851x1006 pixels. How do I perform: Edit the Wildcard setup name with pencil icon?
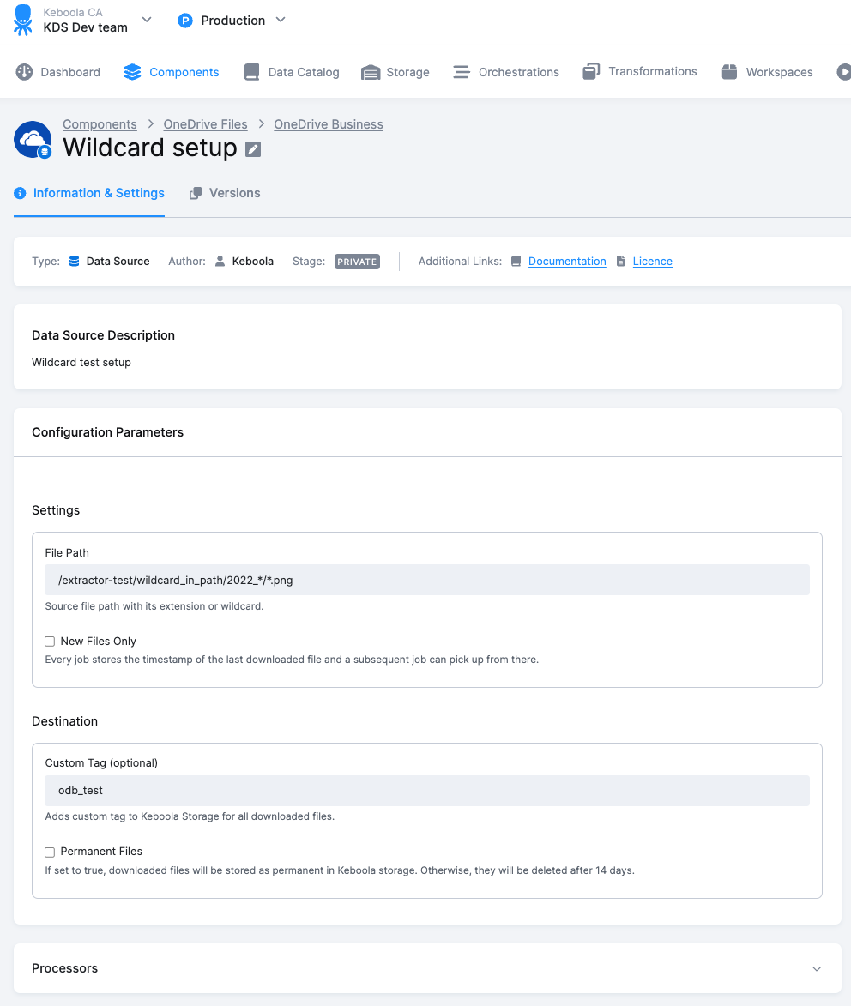pos(252,148)
